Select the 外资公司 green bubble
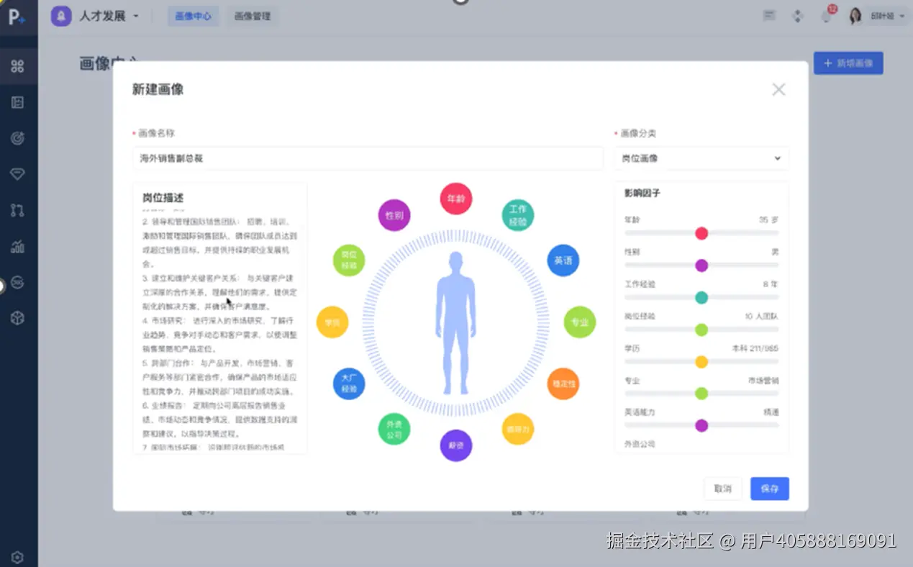Viewport: 913px width, 567px height. [x=394, y=429]
